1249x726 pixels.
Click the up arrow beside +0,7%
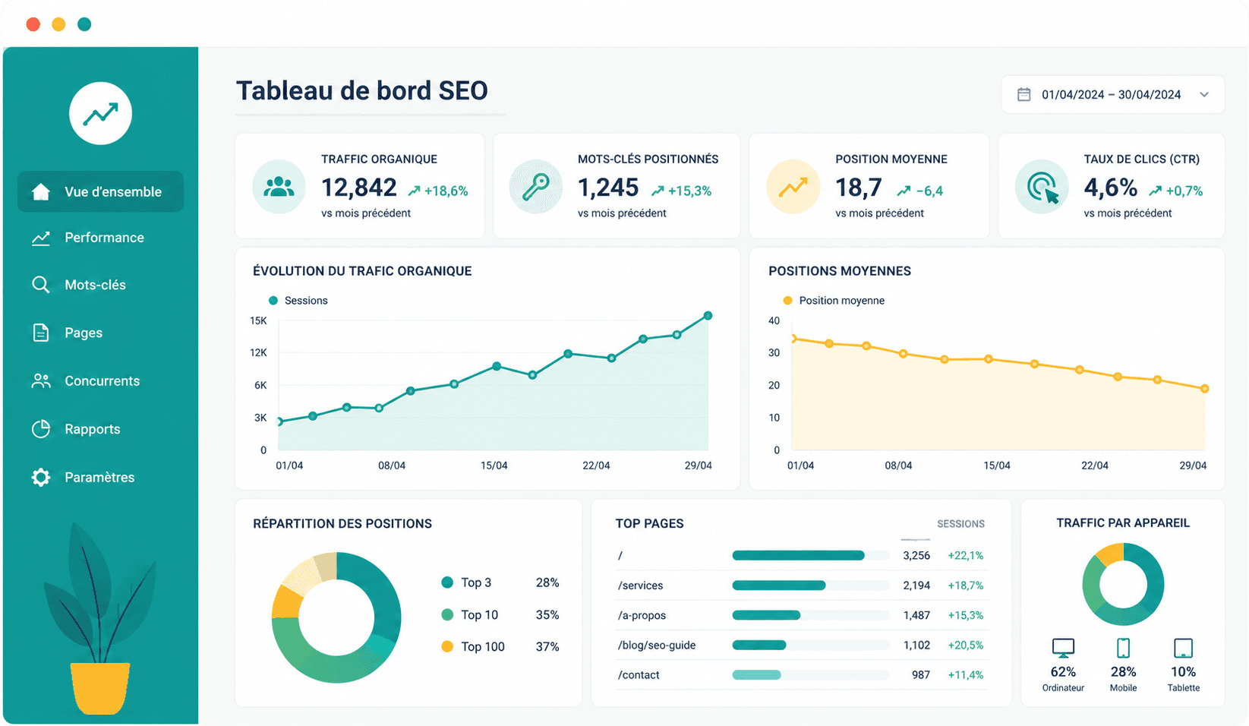pyautogui.click(x=1155, y=191)
